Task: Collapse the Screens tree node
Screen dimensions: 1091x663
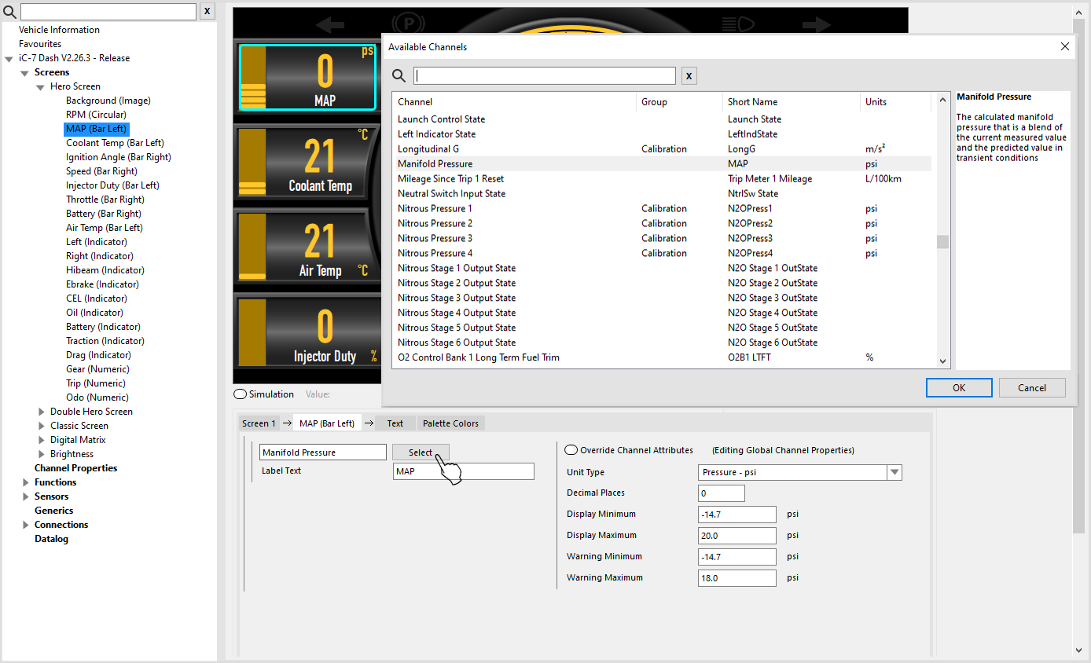Action: click(24, 73)
